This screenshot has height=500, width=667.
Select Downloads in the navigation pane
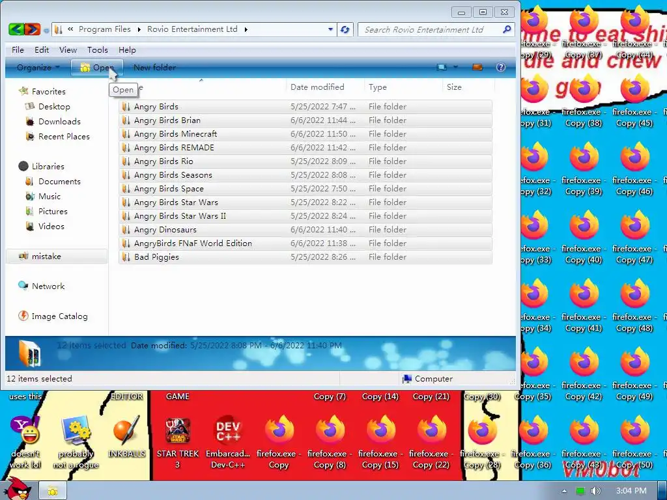[59, 122]
